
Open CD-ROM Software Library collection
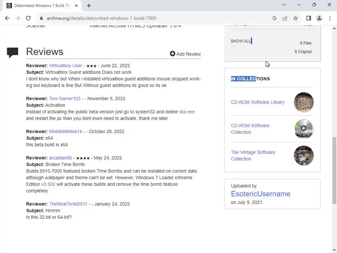coord(258,102)
